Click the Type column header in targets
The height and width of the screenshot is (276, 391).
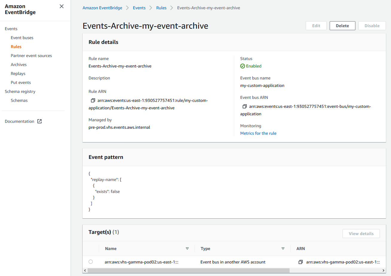click(206, 249)
